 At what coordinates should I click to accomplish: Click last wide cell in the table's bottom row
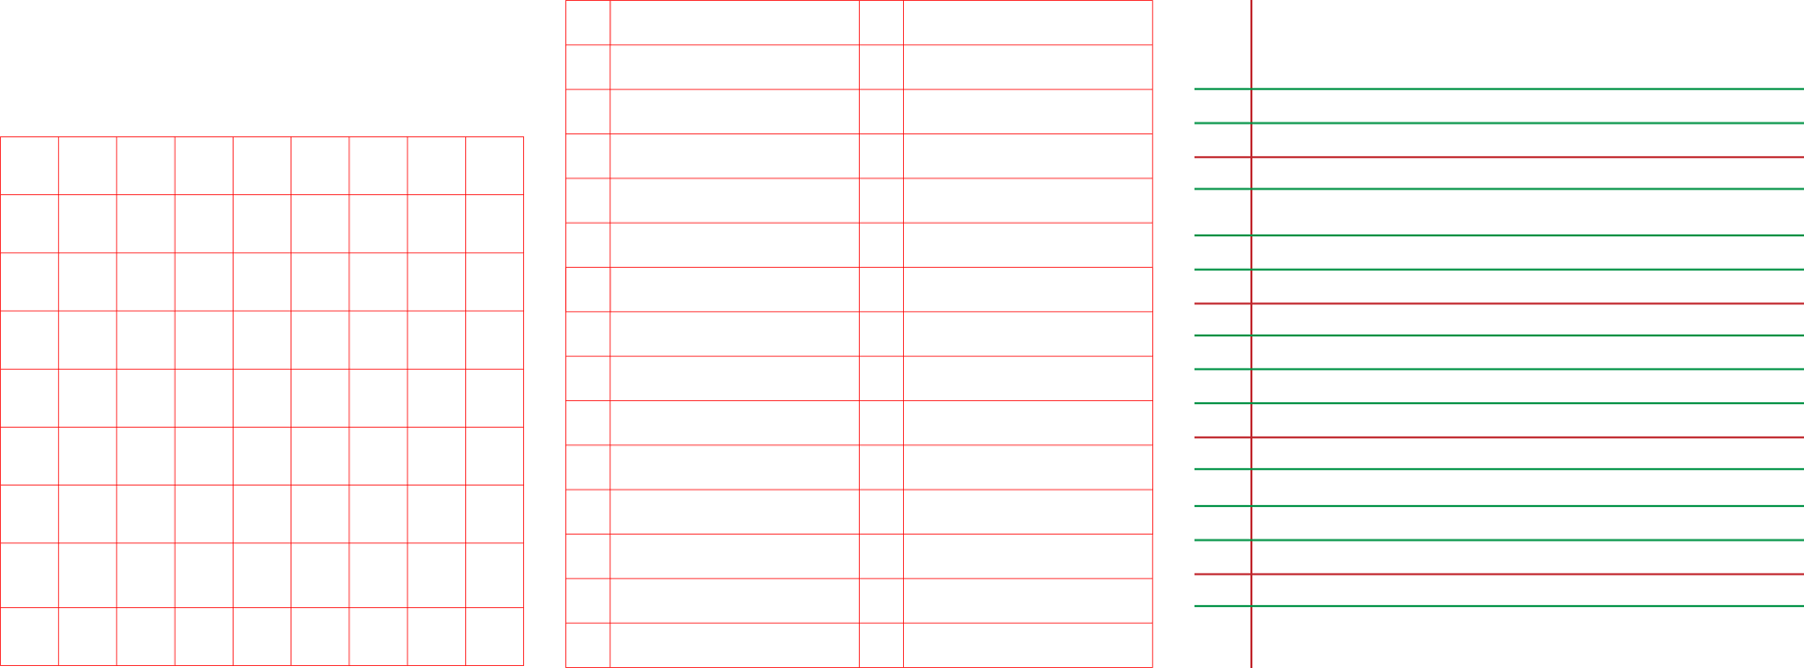[1028, 645]
